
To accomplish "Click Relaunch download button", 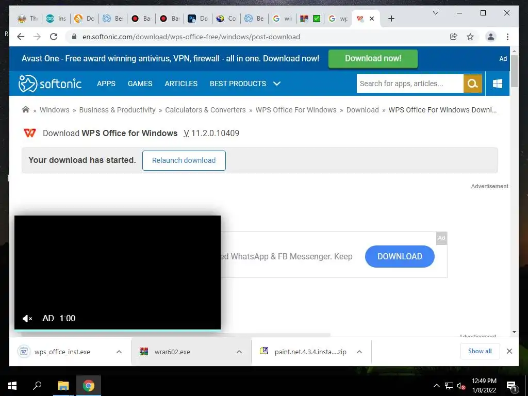I will (x=184, y=160).
